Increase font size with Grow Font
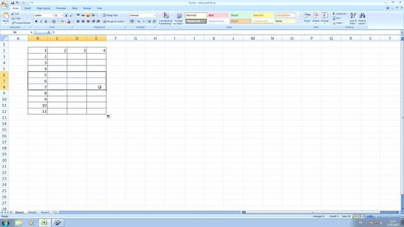 [x=66, y=15]
